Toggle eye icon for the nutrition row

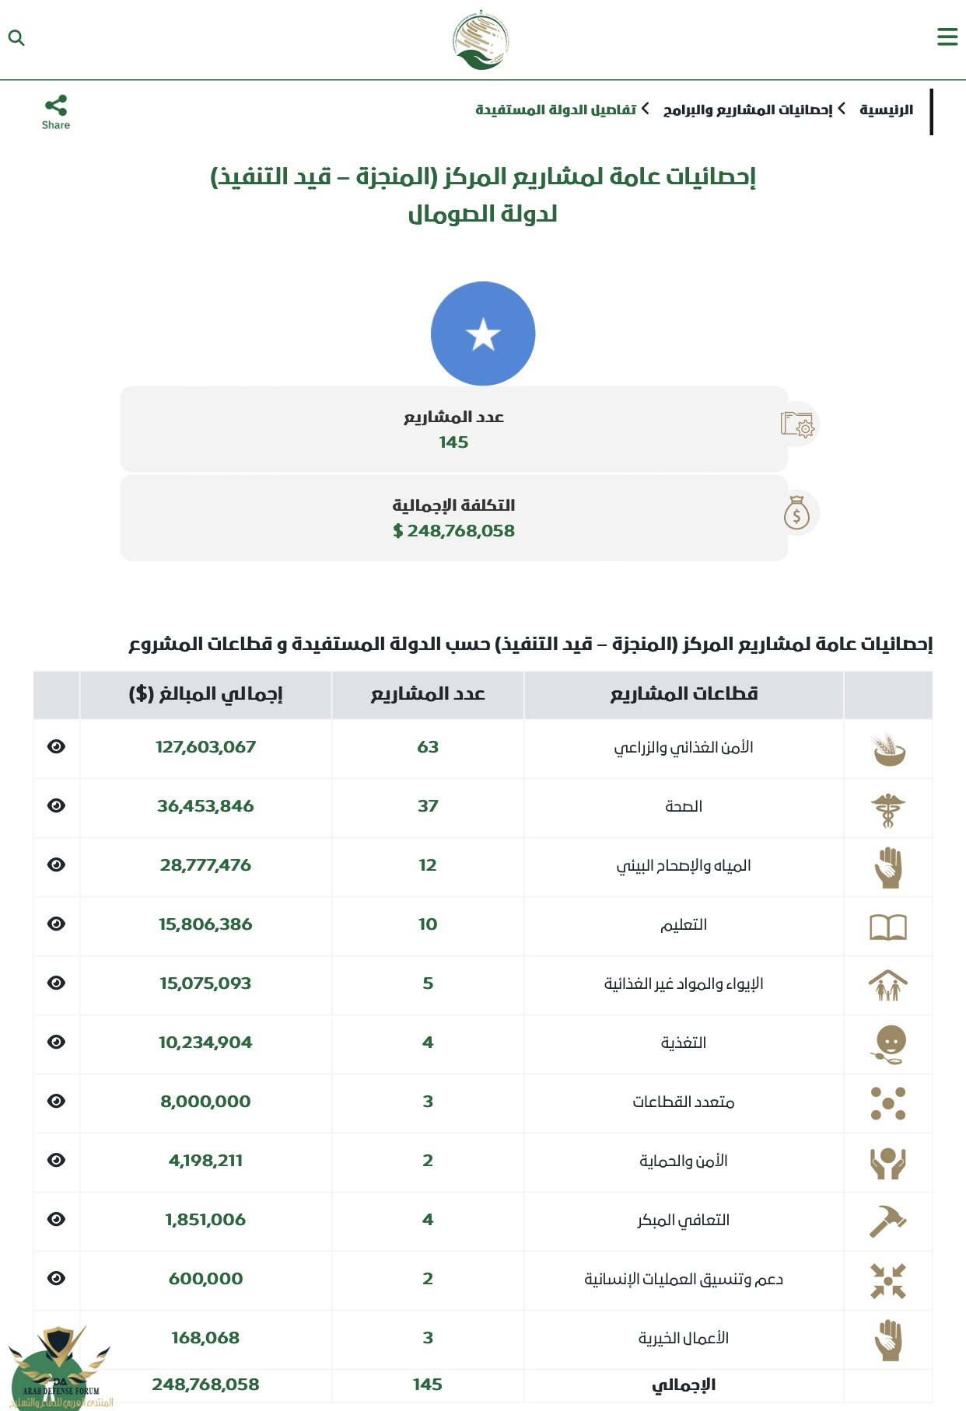pos(56,1042)
